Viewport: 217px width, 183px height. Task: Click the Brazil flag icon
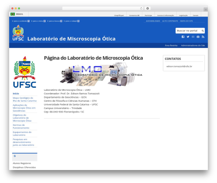(x=13, y=14)
